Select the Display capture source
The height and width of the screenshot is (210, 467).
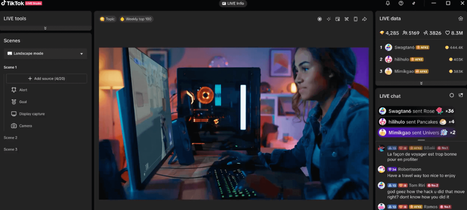(x=32, y=114)
